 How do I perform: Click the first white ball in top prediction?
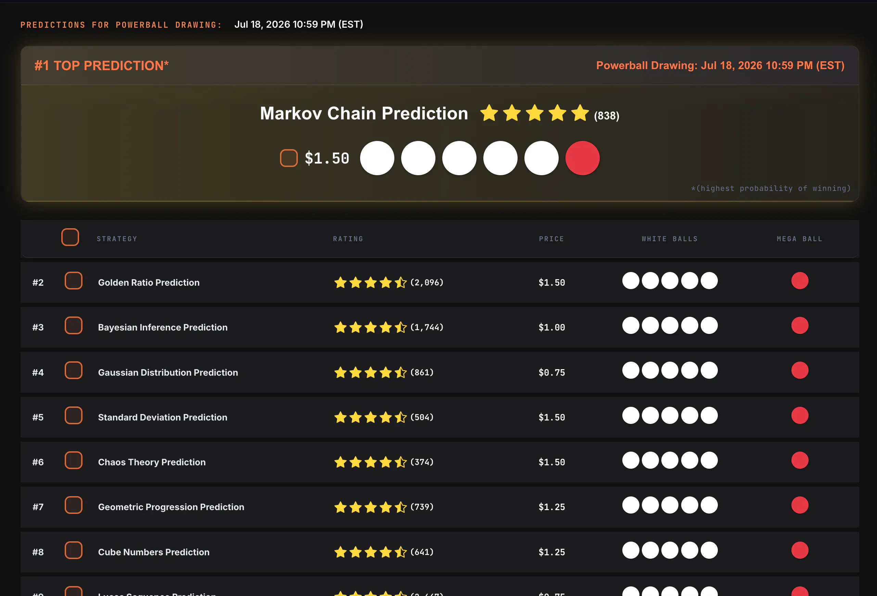pos(377,158)
